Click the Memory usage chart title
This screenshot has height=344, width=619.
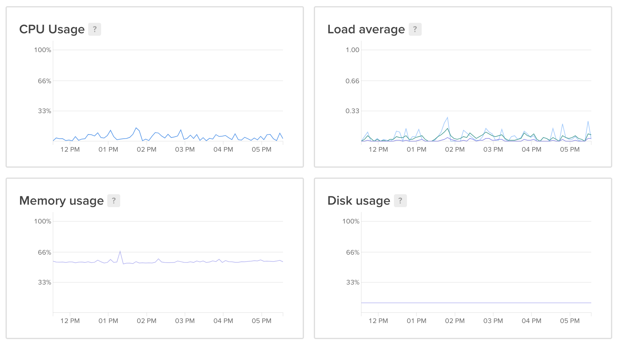point(61,201)
